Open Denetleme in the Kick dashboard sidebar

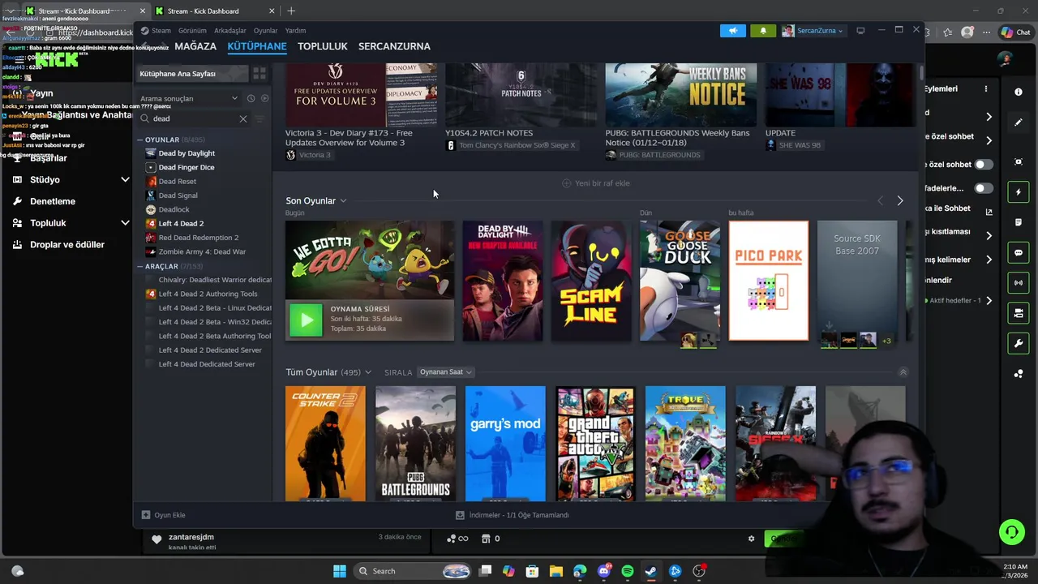[53, 201]
